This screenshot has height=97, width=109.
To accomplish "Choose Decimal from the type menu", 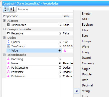I will (87, 85).
